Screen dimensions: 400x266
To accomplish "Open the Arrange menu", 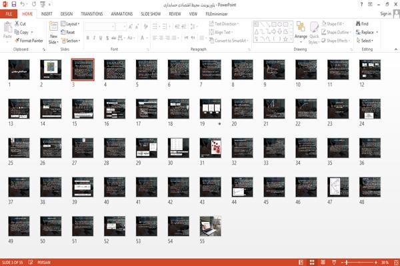I will [x=301, y=32].
